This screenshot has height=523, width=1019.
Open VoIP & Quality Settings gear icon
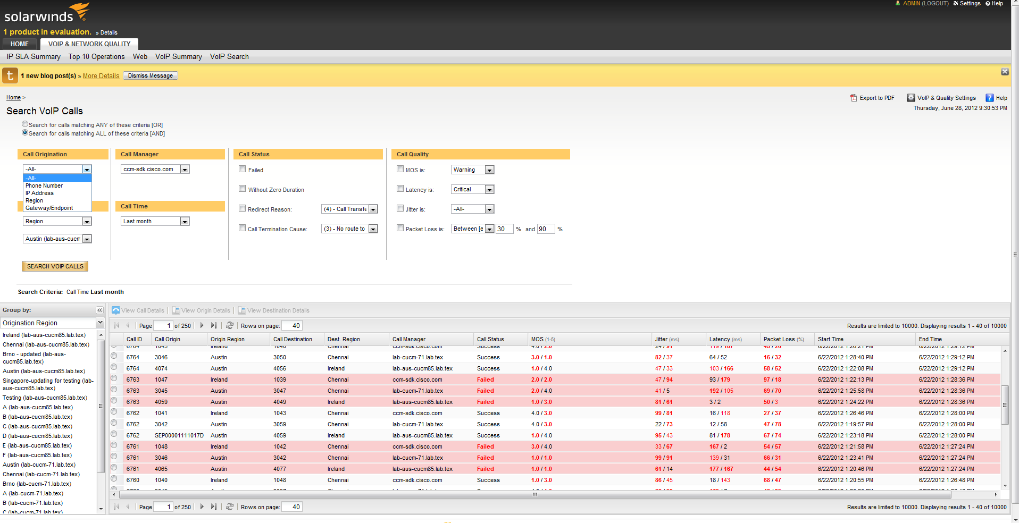(x=911, y=98)
